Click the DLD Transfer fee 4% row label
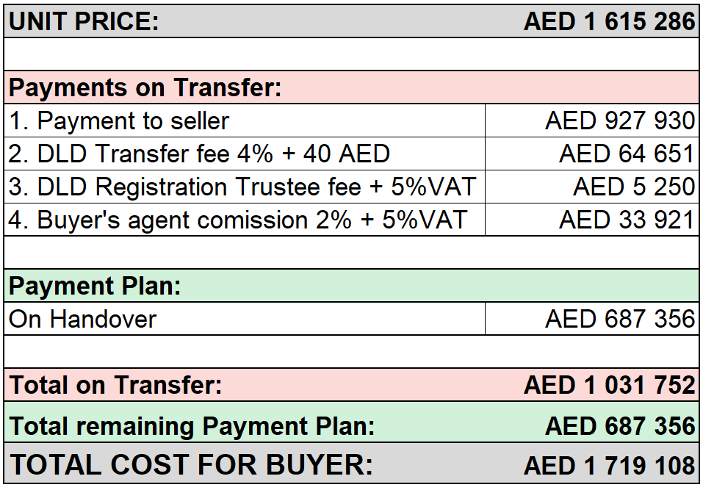The image size is (703, 490). (199, 154)
